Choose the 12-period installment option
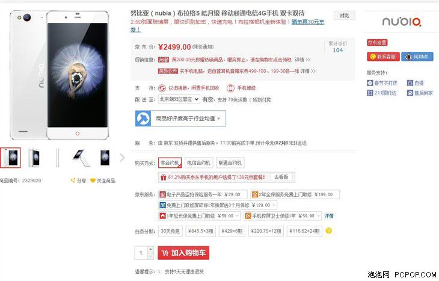The image size is (439, 281). [266, 231]
